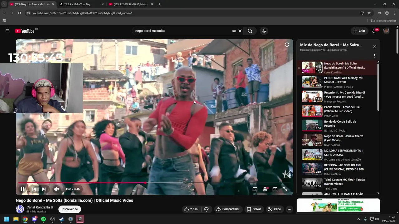Click the Canal KondZilla channel avatar
The height and width of the screenshot is (224, 399).
(20, 209)
